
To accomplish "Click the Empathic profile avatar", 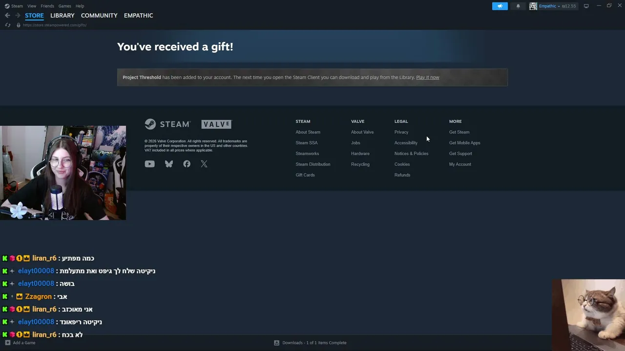I will (533, 6).
